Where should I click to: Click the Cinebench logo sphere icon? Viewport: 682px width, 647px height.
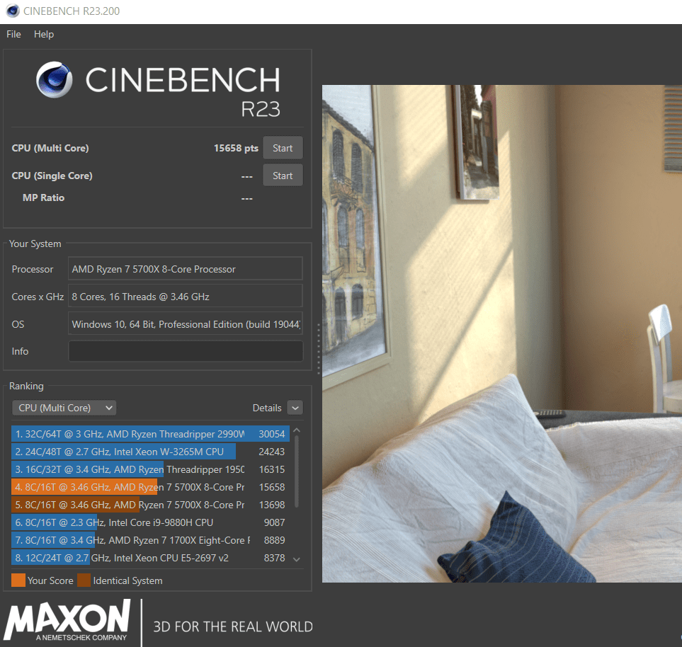[55, 79]
